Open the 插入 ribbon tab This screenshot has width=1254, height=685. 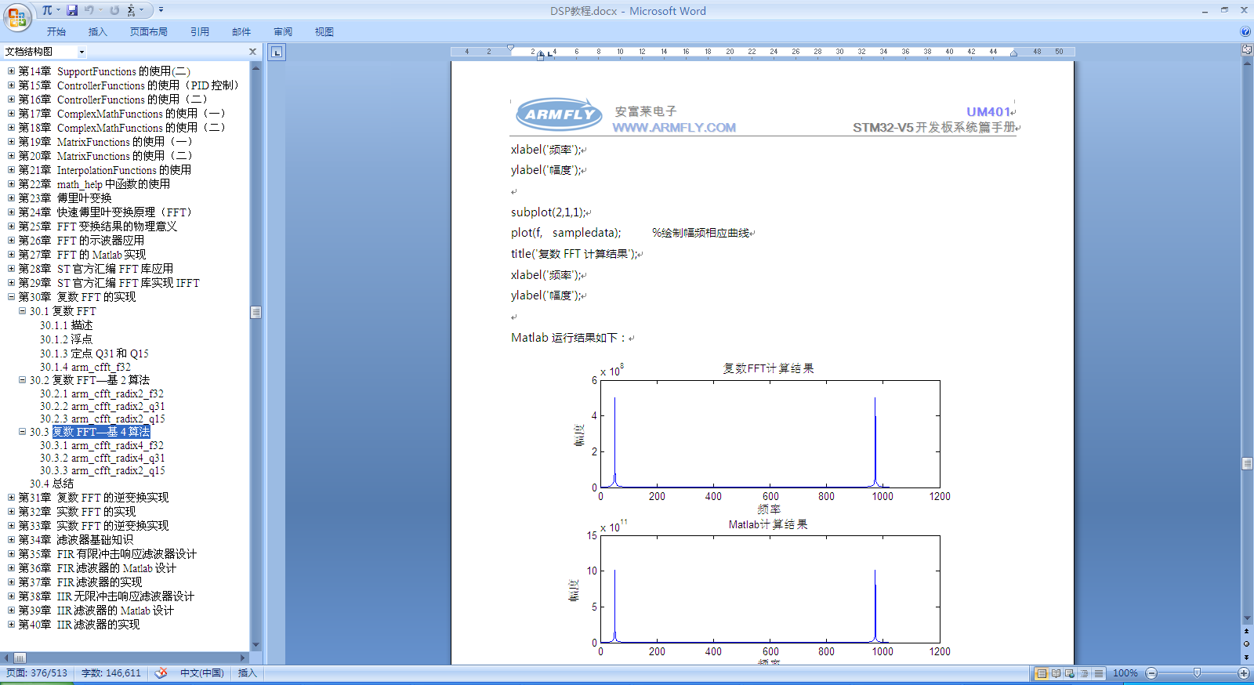coord(98,32)
